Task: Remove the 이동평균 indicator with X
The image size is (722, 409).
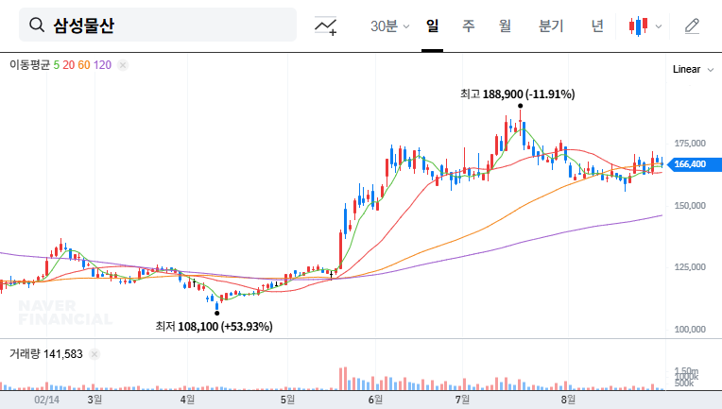Action: click(x=123, y=65)
